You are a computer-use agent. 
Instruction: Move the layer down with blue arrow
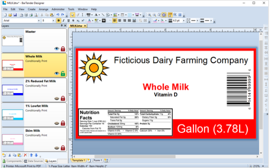point(36,155)
